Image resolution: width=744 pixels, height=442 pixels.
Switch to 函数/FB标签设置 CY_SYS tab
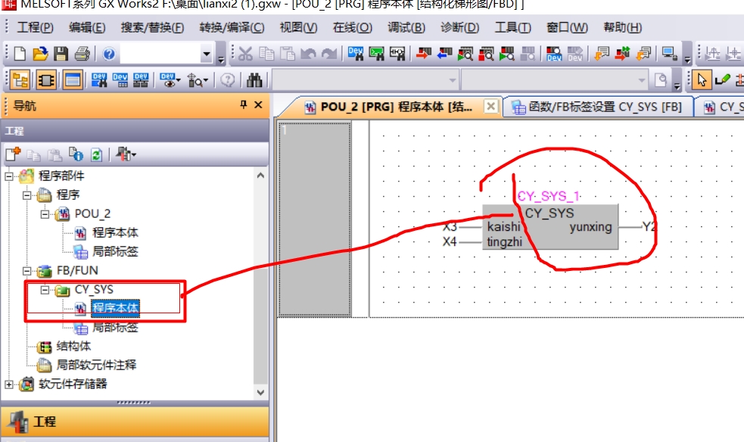(597, 107)
